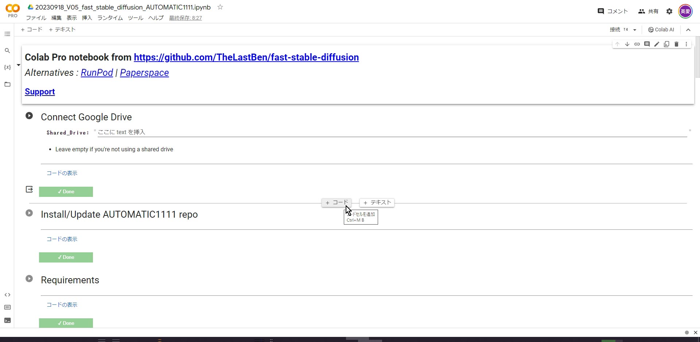
Task: Open the code snippets icon
Action: 7,295
